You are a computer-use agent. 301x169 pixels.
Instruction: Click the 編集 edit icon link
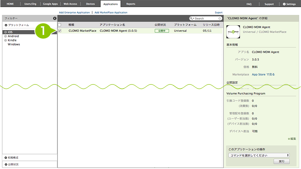click(292, 139)
